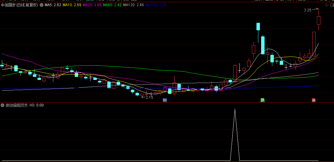Select the MA5: 2.82 label
The image size is (334, 162).
[x=53, y=5]
